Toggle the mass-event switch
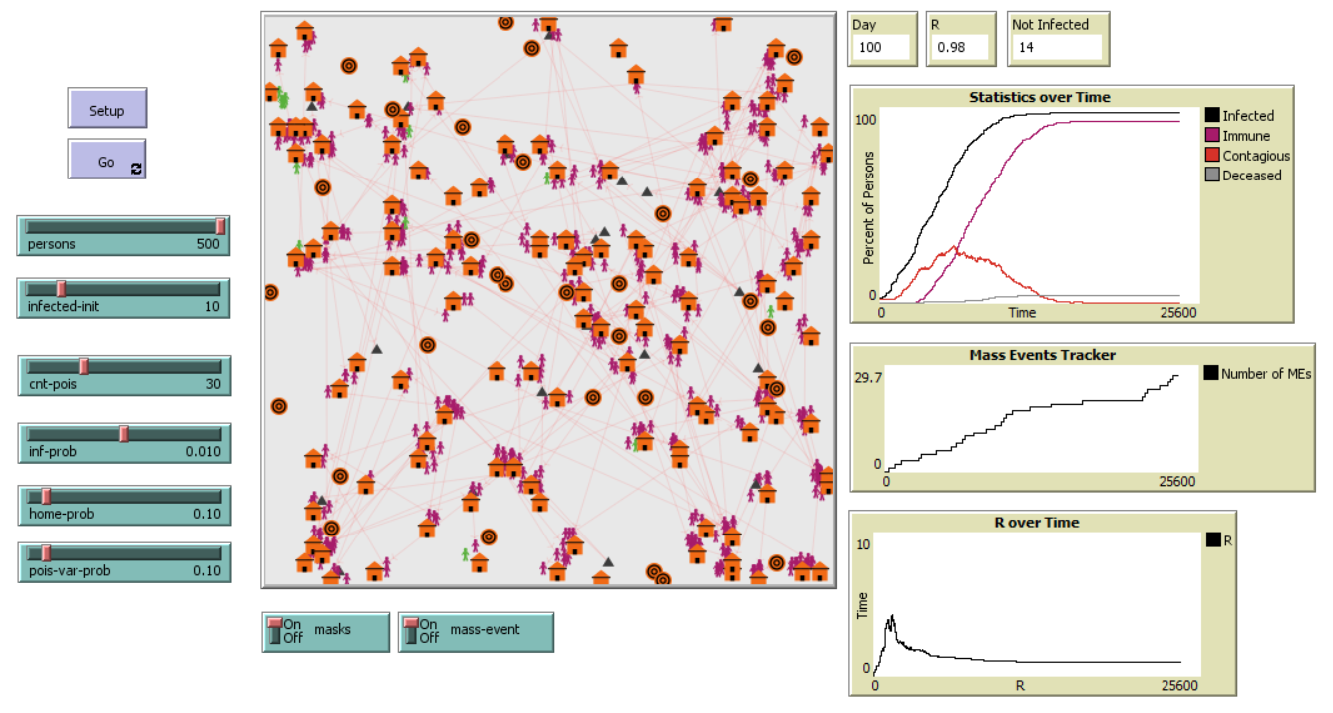Screen dimensions: 1333x713 409,631
